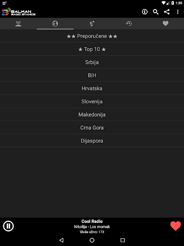The height and width of the screenshot is (246, 184).
Task: Switch to the radio tower stations tab
Action: click(x=18, y=24)
